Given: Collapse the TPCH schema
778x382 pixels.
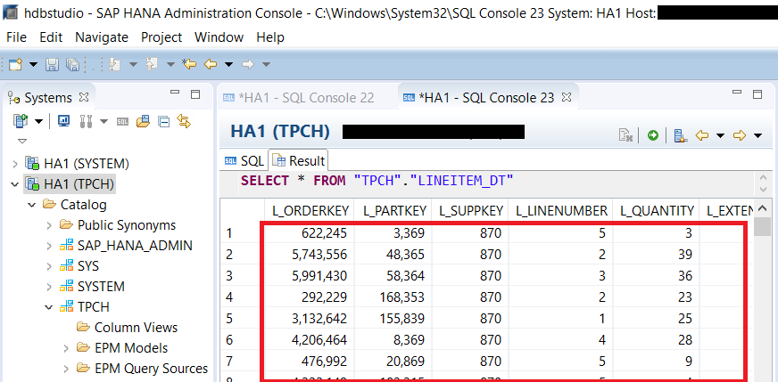Looking at the screenshot, I should pos(49,307).
